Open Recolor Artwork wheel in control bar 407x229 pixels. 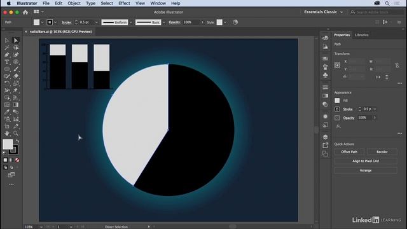[235, 22]
